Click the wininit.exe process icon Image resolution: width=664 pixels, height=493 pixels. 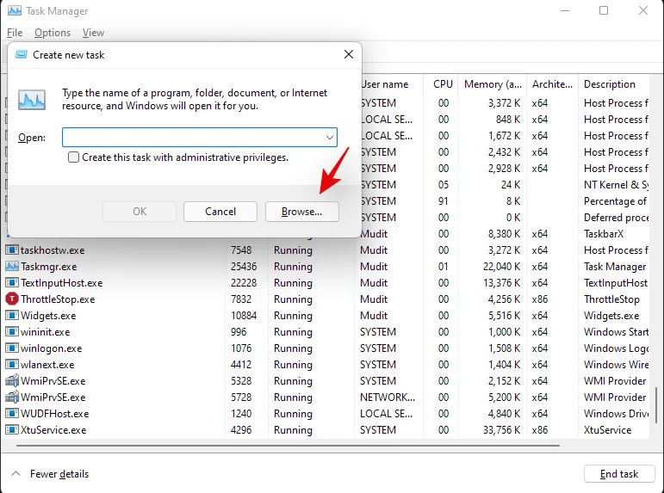pos(12,332)
